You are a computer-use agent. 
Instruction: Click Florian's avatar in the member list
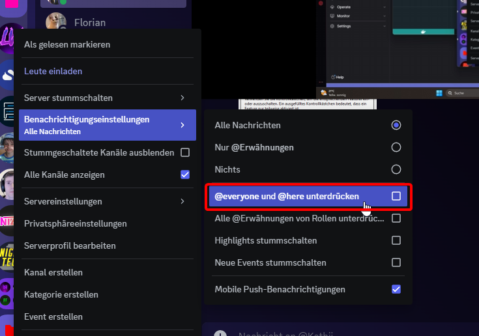point(56,21)
